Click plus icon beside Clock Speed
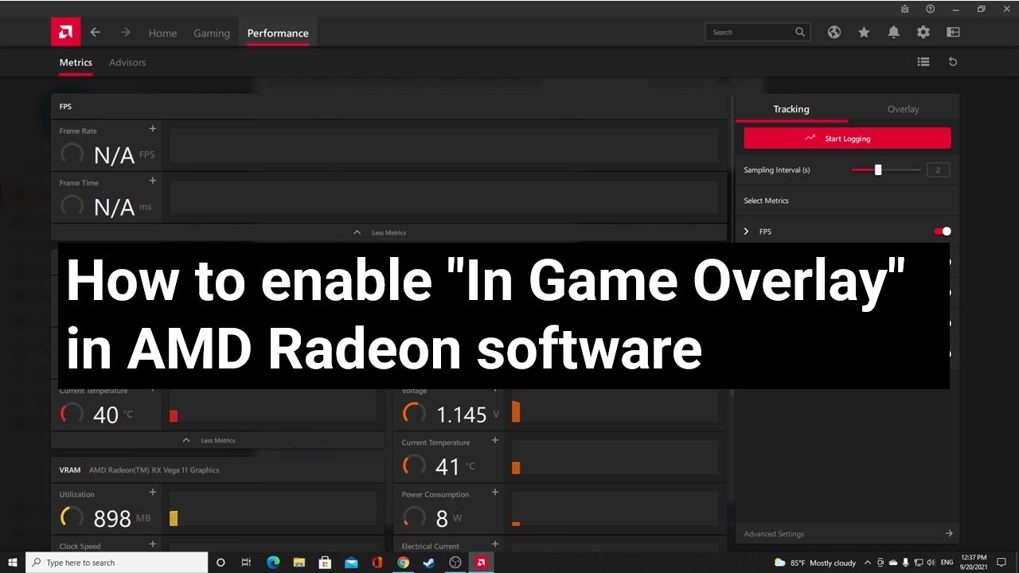 coord(153,544)
